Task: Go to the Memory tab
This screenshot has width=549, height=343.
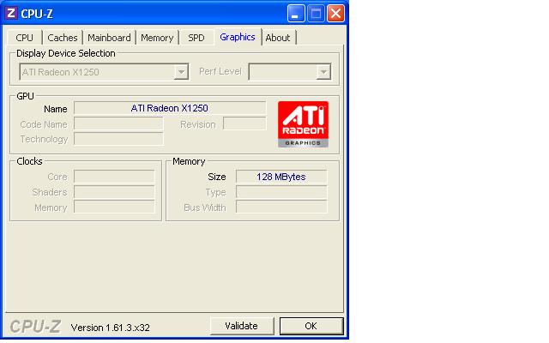Action: click(157, 38)
